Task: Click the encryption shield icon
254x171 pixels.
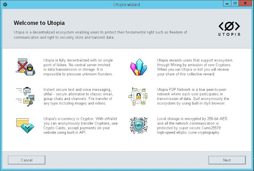Action: (139, 125)
